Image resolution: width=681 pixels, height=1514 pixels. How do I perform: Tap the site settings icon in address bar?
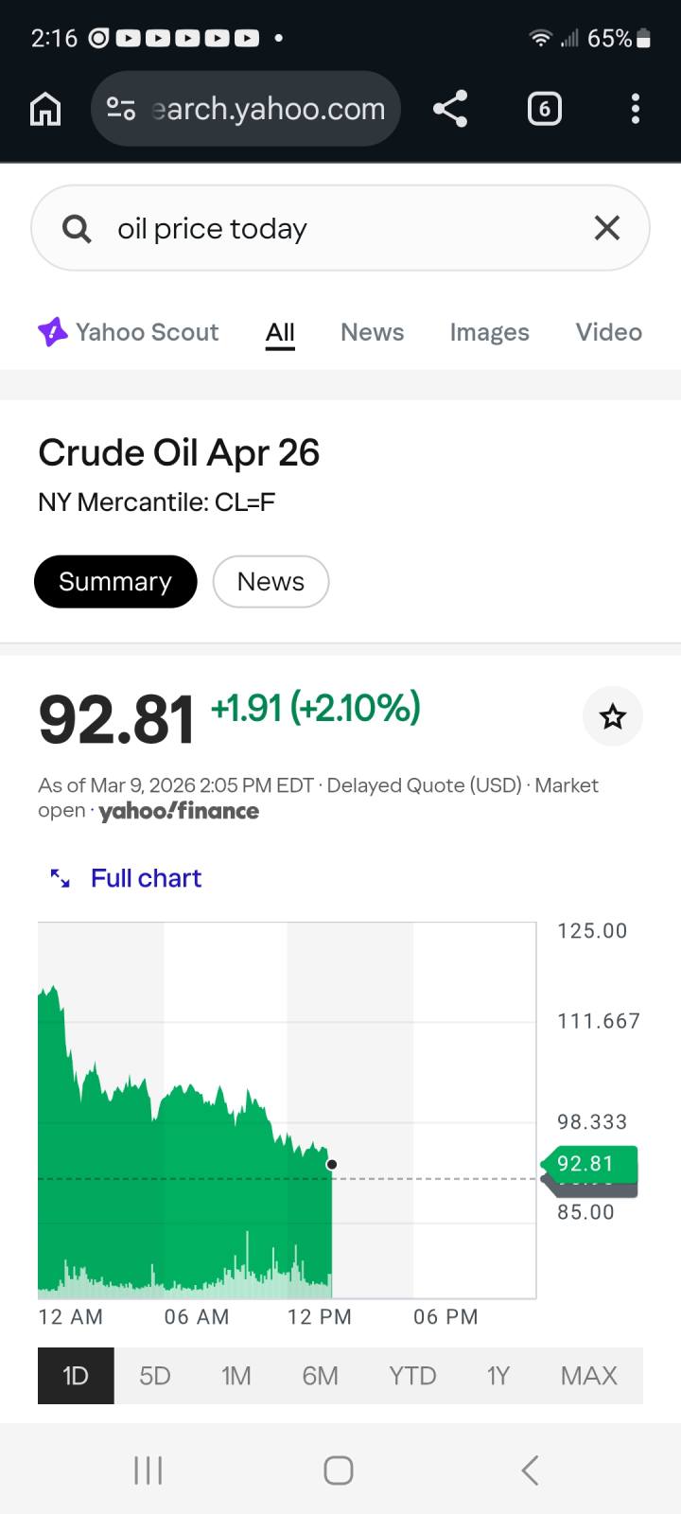(121, 109)
